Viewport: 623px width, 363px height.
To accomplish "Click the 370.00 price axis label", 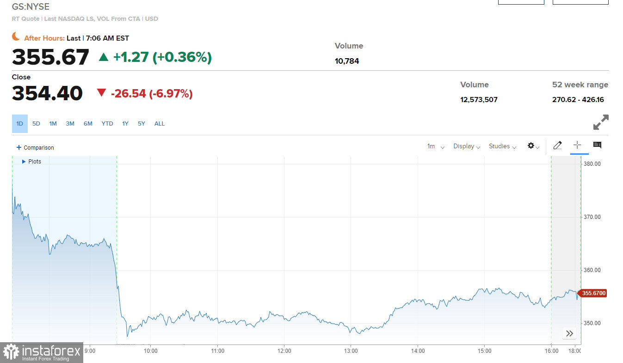I will coord(591,217).
